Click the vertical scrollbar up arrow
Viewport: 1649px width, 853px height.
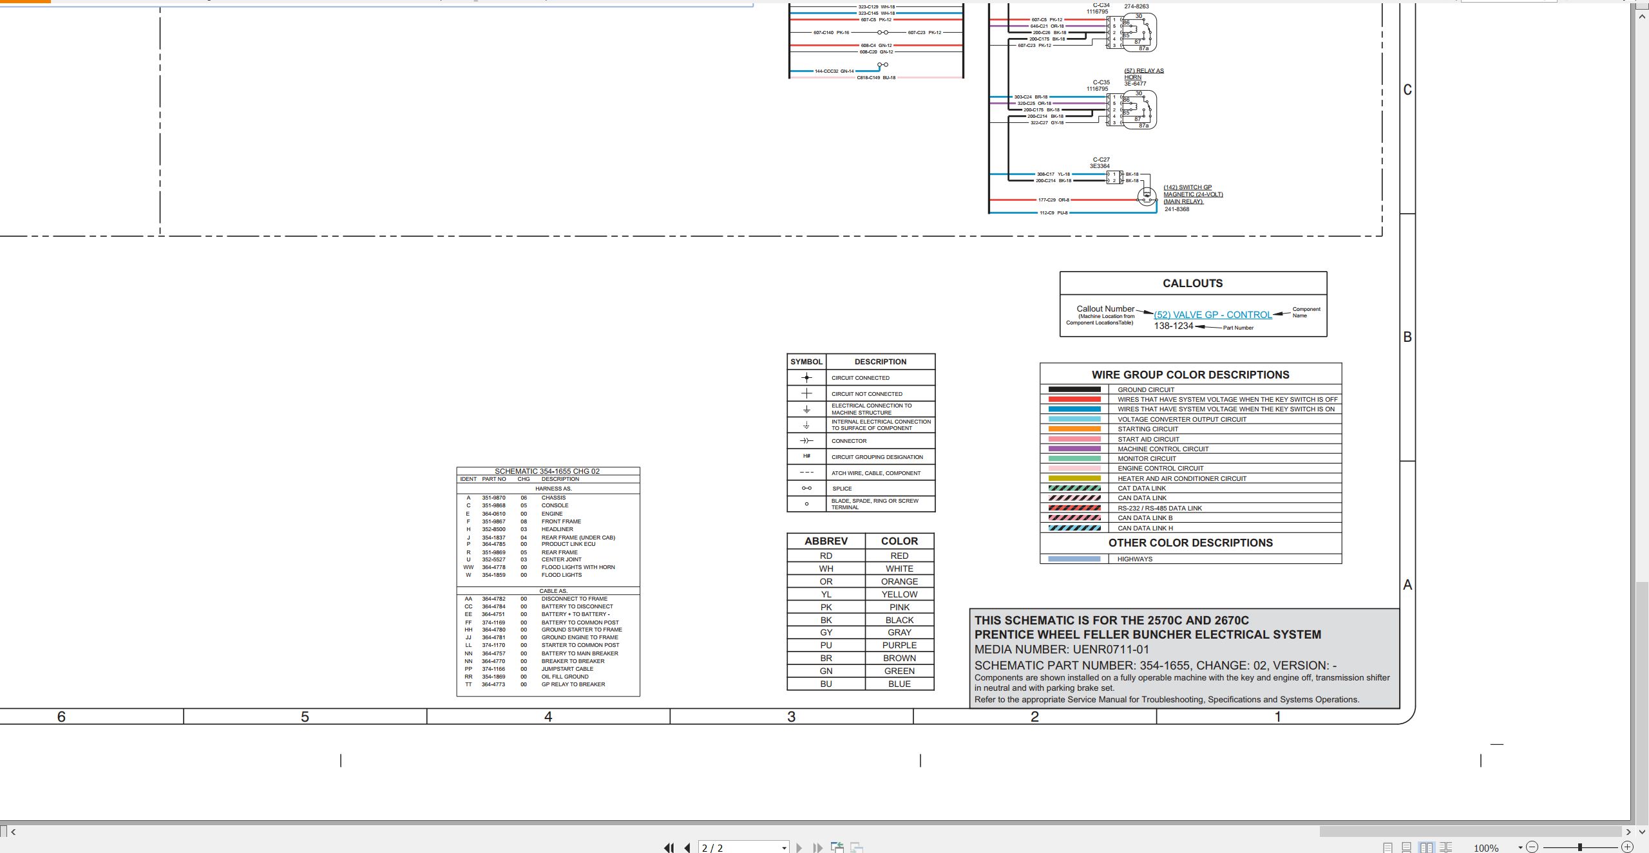click(1642, 16)
